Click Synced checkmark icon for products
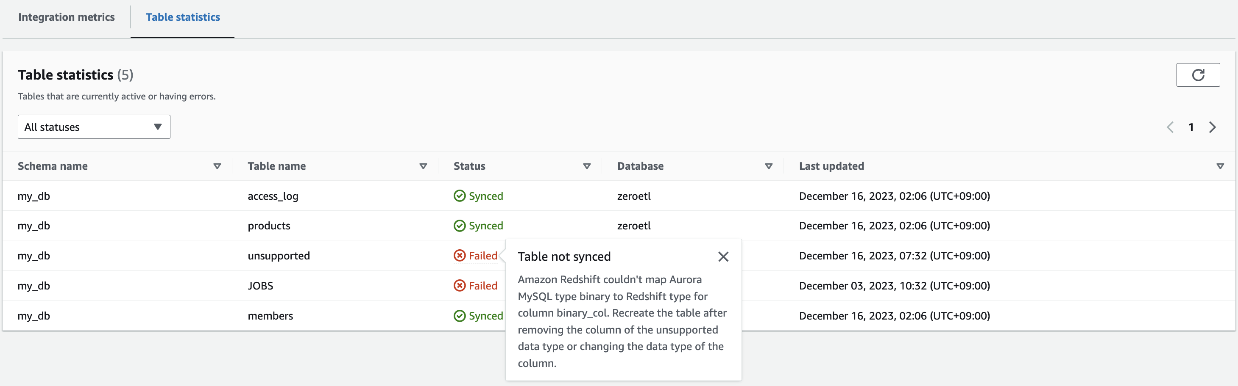Viewport: 1238px width, 386px height. coord(460,226)
